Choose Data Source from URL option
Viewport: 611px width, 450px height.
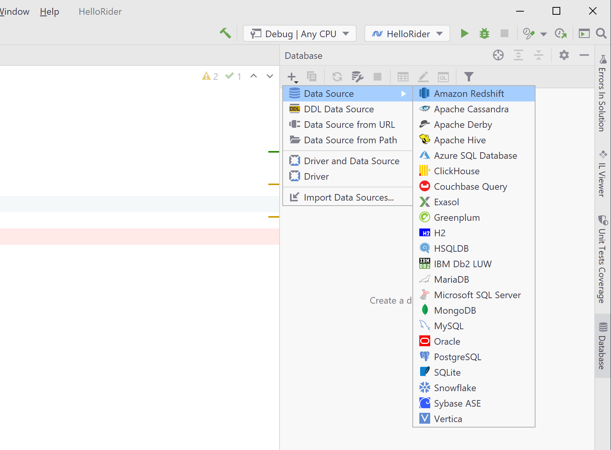349,125
